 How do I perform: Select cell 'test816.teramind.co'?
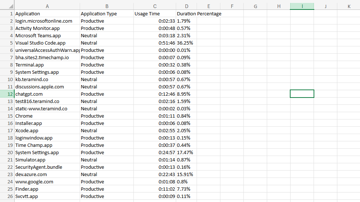pyautogui.click(x=47, y=101)
